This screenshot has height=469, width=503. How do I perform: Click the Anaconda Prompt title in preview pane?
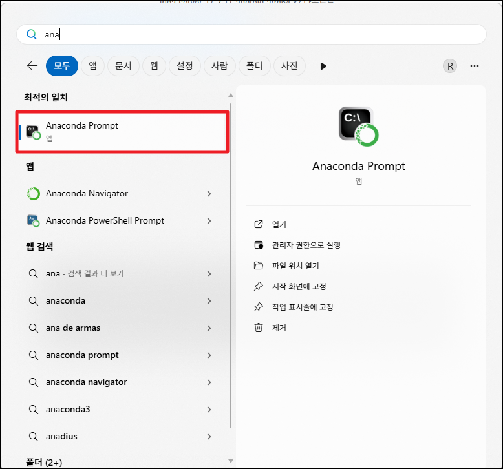[359, 166]
